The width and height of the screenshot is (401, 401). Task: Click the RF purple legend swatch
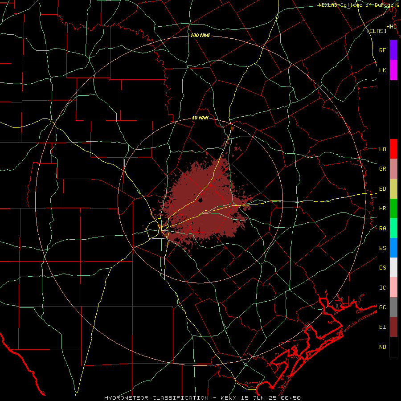[x=393, y=50]
